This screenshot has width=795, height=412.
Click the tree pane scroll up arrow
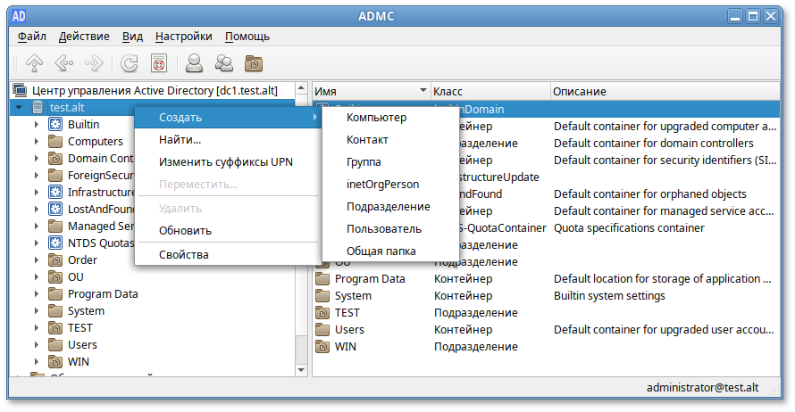point(301,88)
